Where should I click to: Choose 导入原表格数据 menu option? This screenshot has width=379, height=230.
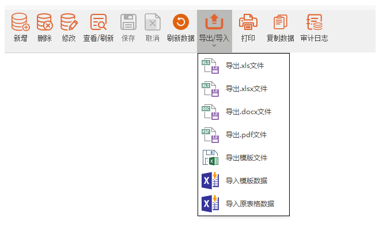(x=244, y=203)
